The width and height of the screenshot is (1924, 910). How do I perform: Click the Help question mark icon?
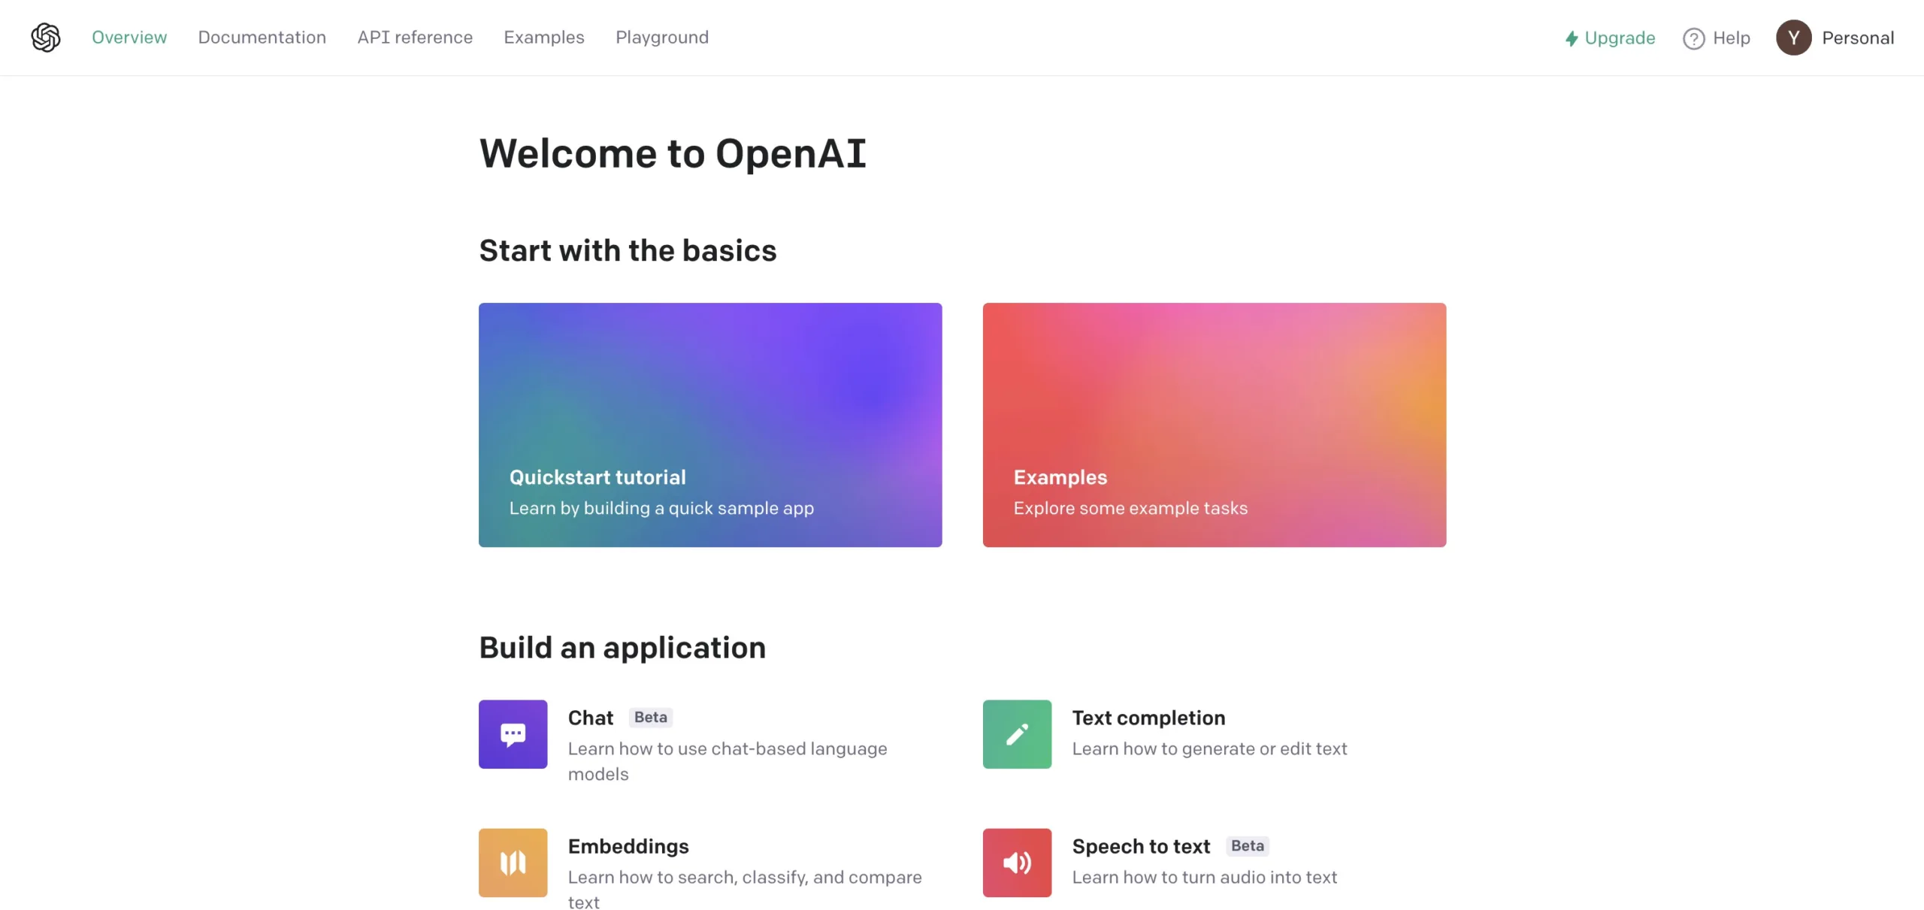1693,38
